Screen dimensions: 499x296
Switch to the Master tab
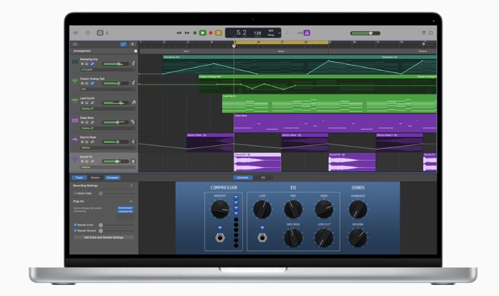[95, 177]
